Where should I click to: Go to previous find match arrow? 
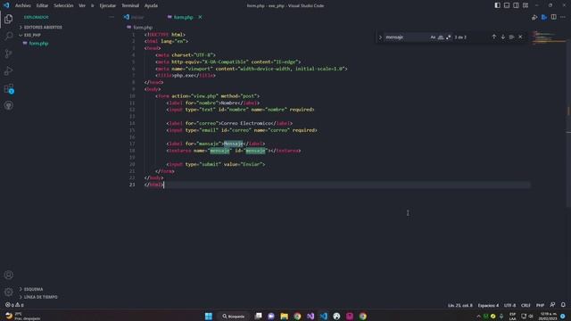493,37
